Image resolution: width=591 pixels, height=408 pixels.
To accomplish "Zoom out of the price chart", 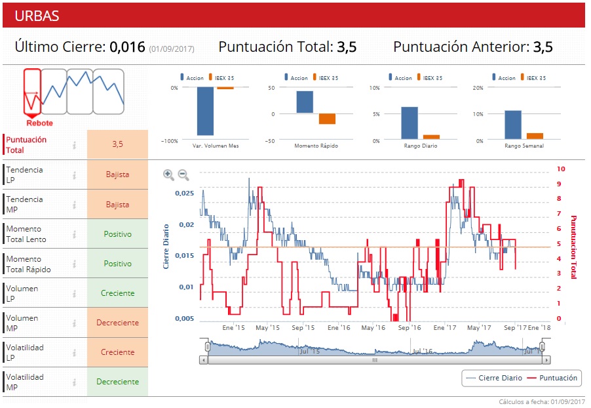I will tap(183, 174).
